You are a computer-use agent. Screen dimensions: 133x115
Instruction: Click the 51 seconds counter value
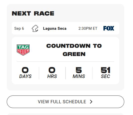105,70
